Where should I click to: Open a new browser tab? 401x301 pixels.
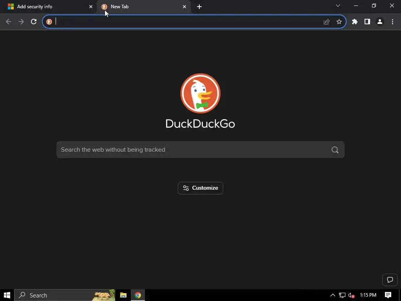[199, 7]
